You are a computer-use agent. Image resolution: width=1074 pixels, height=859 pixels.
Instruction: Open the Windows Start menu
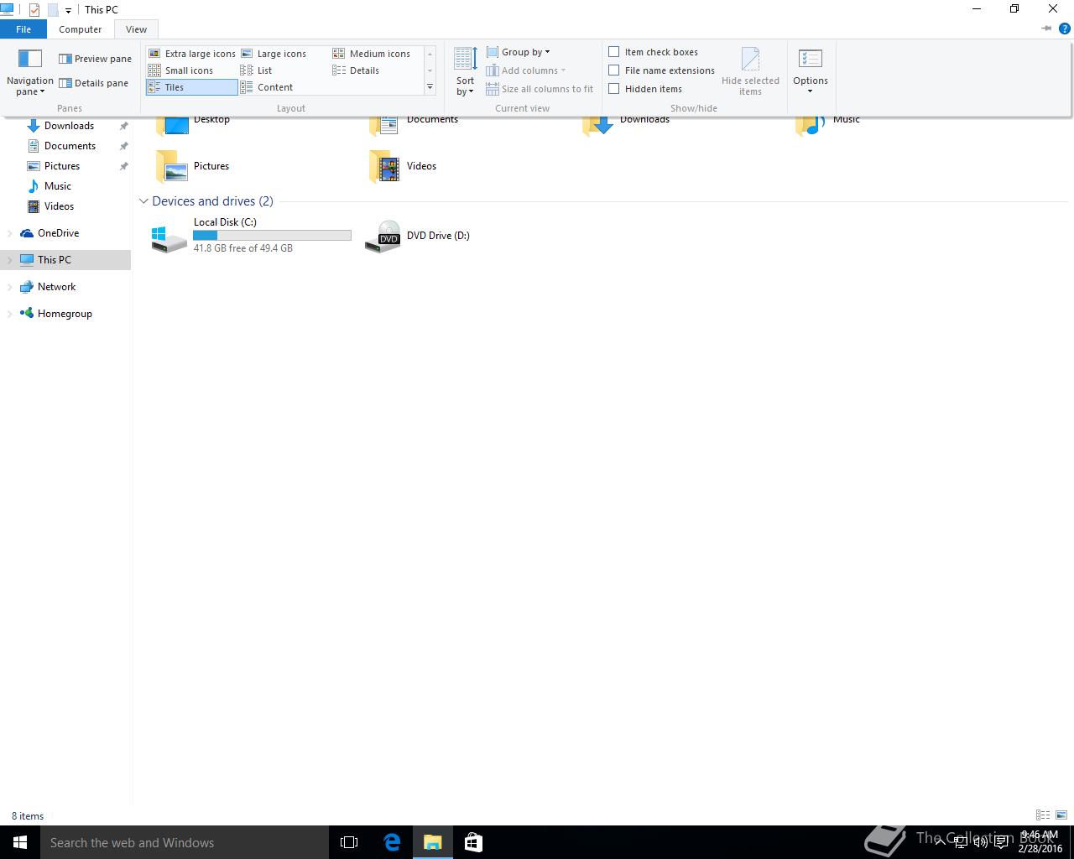pyautogui.click(x=20, y=842)
